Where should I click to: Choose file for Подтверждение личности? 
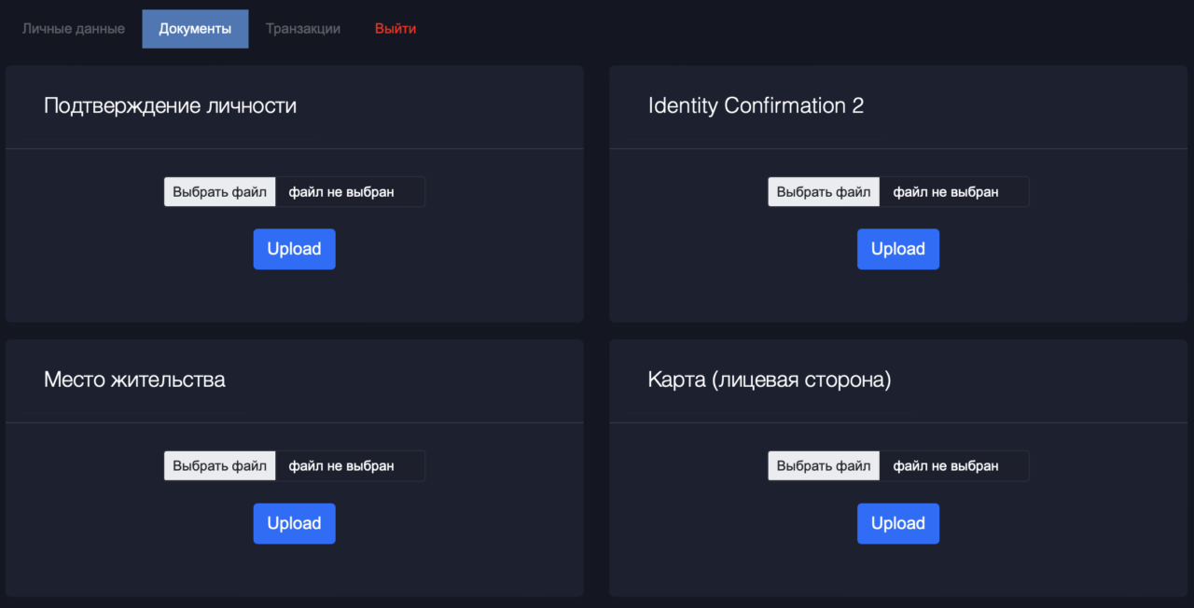(220, 192)
